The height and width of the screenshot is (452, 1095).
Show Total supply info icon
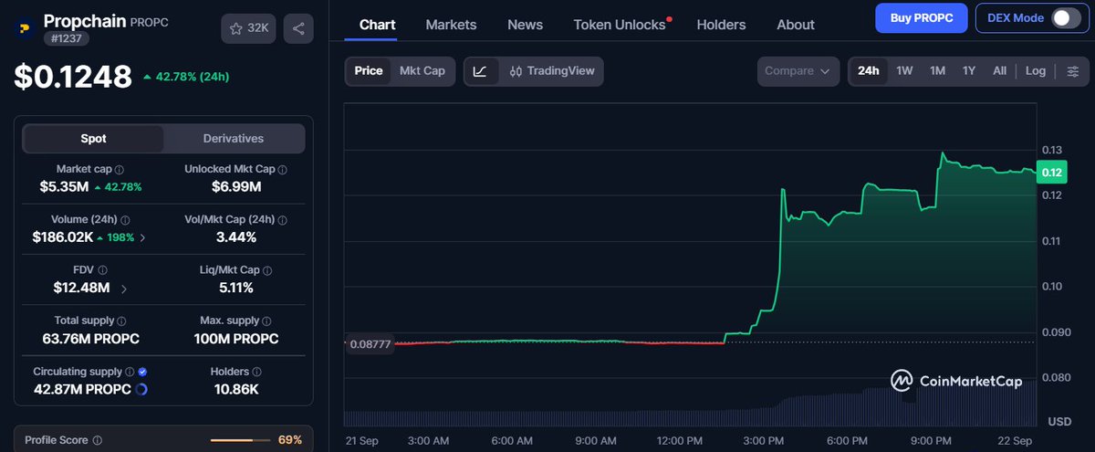click(x=121, y=321)
